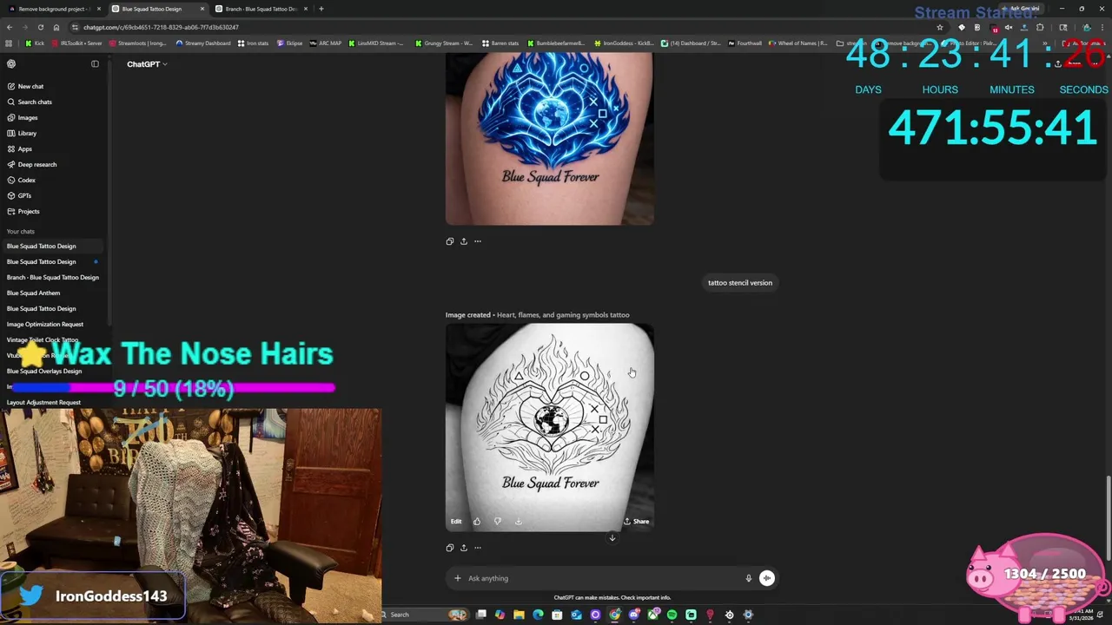Open a new browser tab
This screenshot has width=1112, height=625.
[321, 9]
